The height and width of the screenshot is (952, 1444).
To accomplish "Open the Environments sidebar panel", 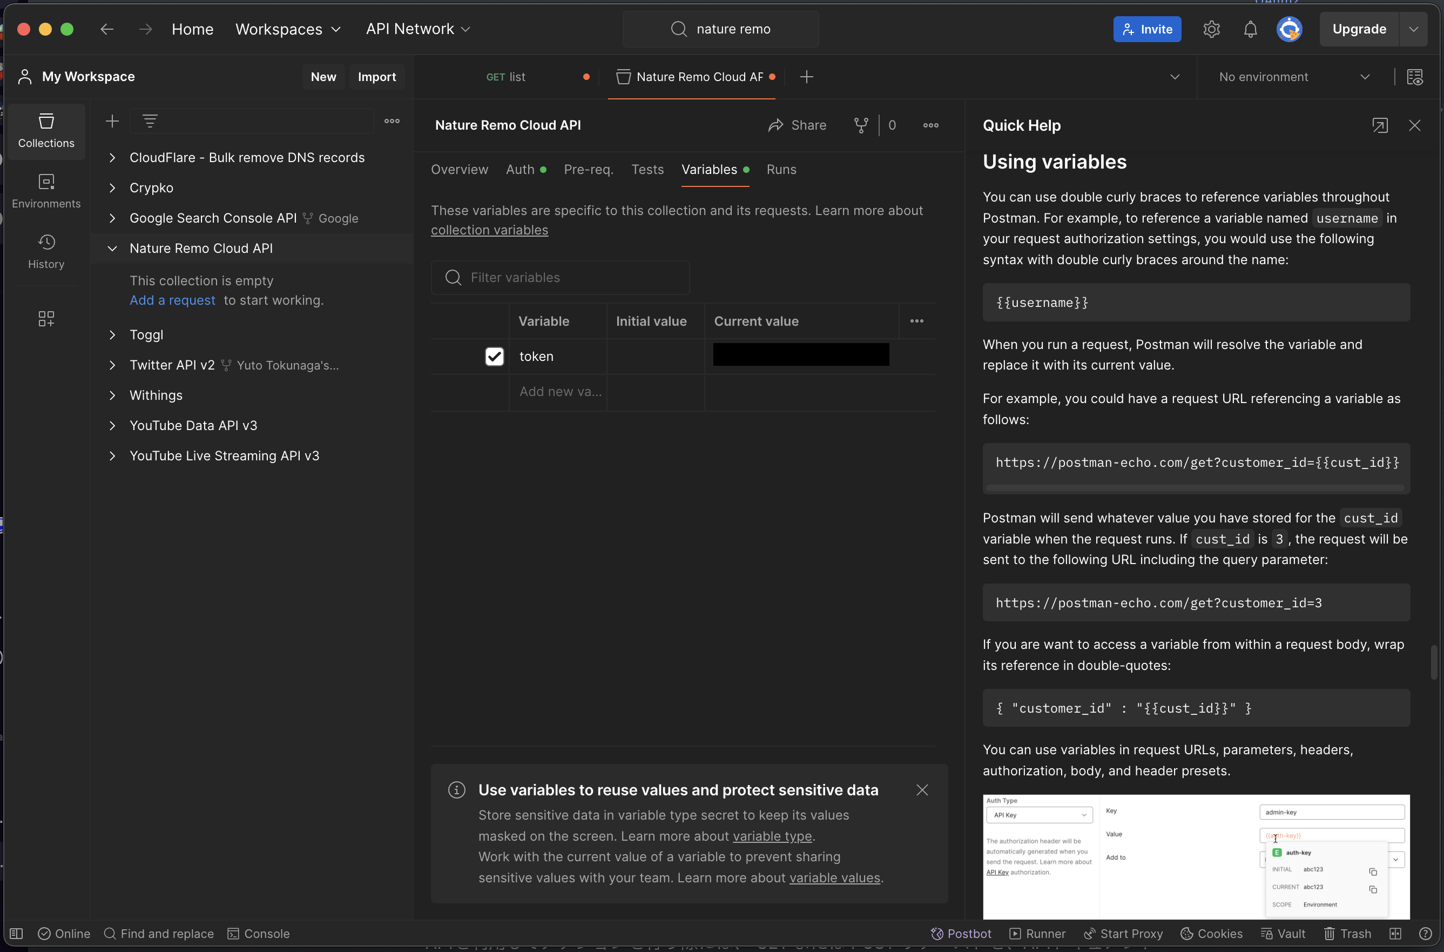I will click(x=46, y=191).
